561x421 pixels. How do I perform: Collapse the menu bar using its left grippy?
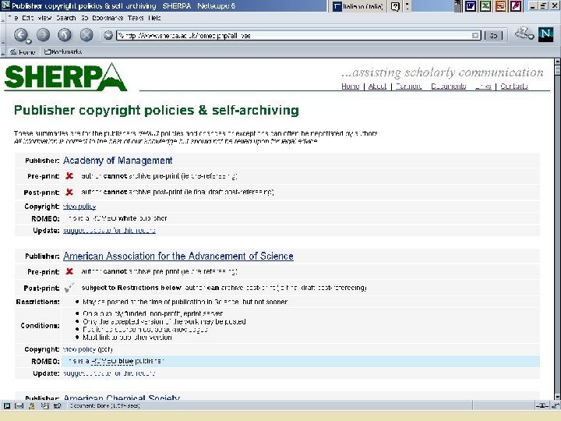[x=2, y=18]
